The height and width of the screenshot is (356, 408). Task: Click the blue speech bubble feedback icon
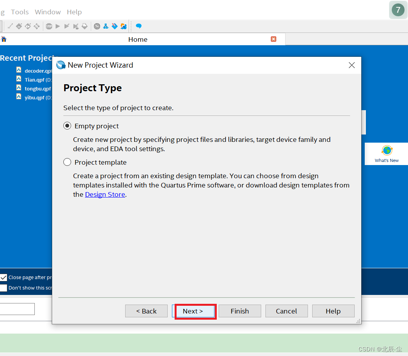139,26
